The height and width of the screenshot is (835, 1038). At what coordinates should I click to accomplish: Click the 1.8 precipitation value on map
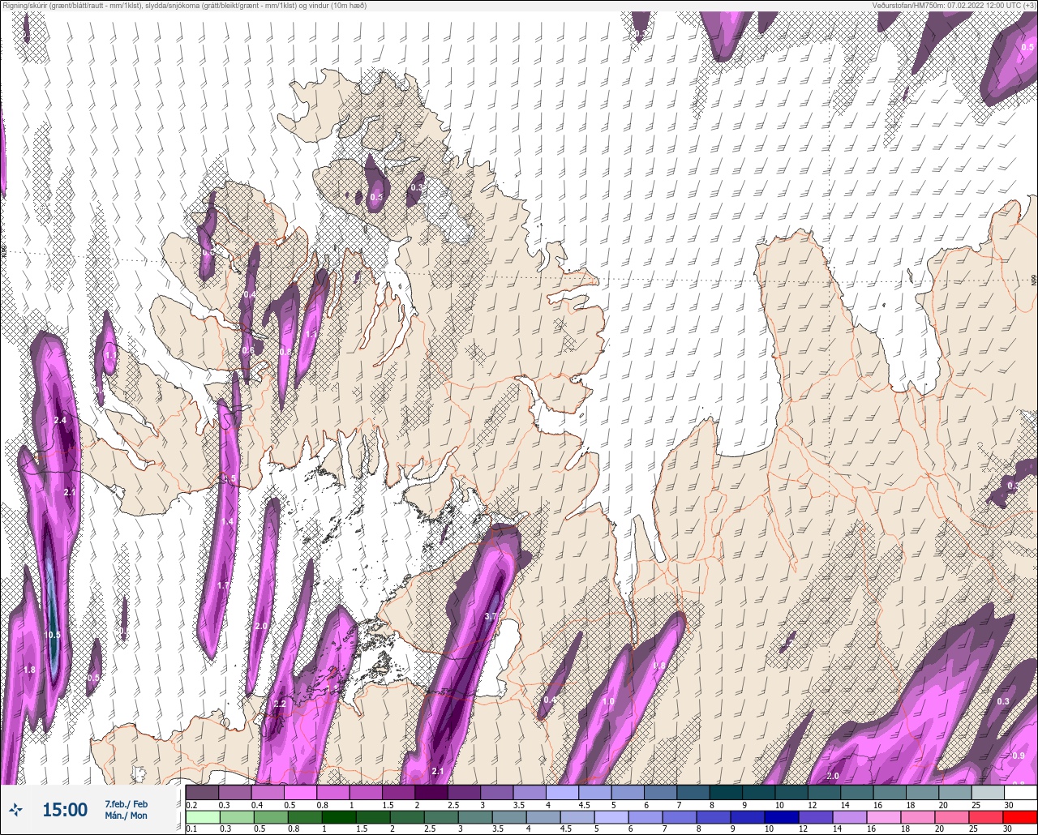point(29,670)
